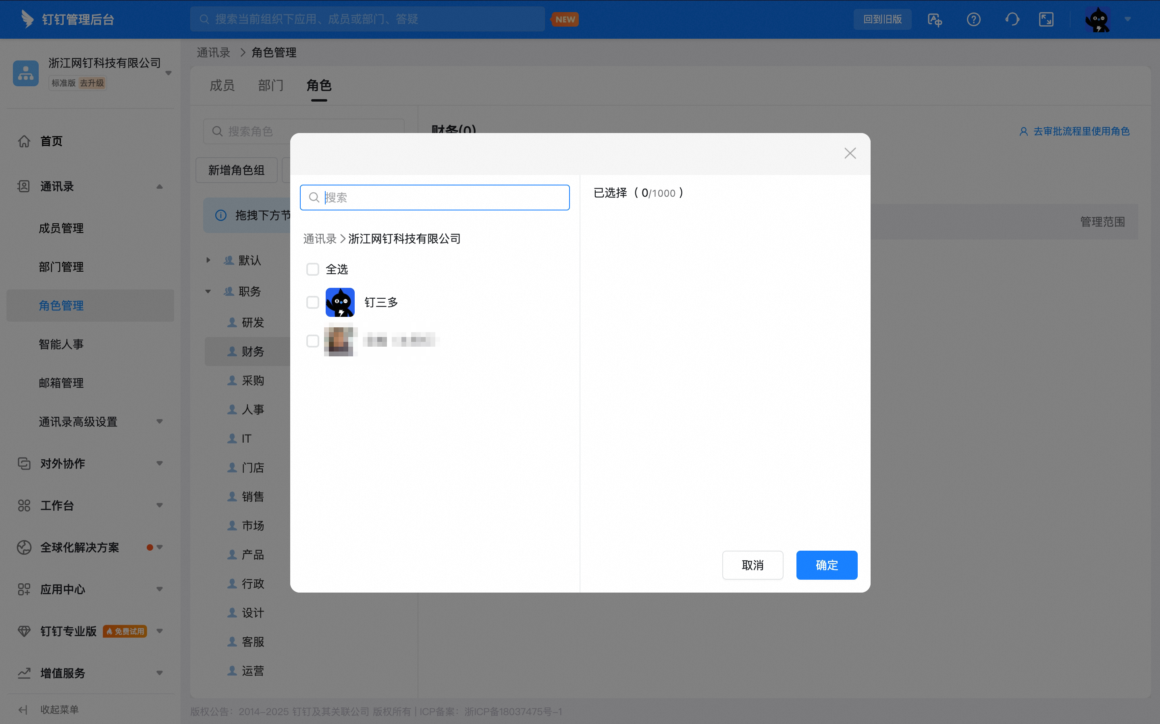The image size is (1160, 724).
Task: Click the info icon in drag hint banner
Action: 221,216
